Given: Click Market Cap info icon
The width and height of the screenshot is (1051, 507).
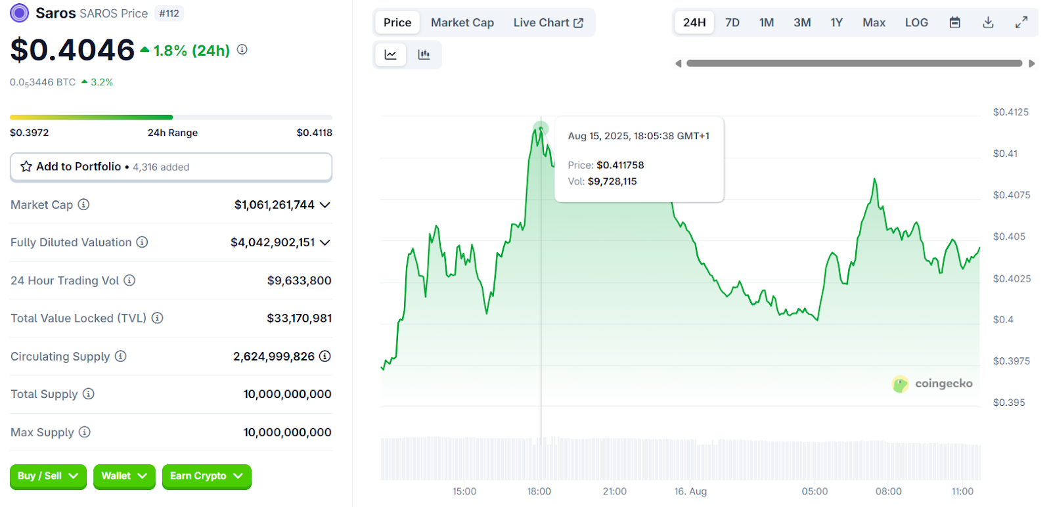Looking at the screenshot, I should coord(83,204).
